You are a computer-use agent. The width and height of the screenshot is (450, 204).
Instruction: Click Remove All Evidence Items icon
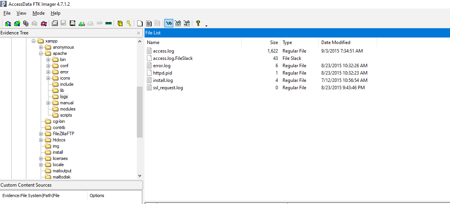(x=44, y=24)
